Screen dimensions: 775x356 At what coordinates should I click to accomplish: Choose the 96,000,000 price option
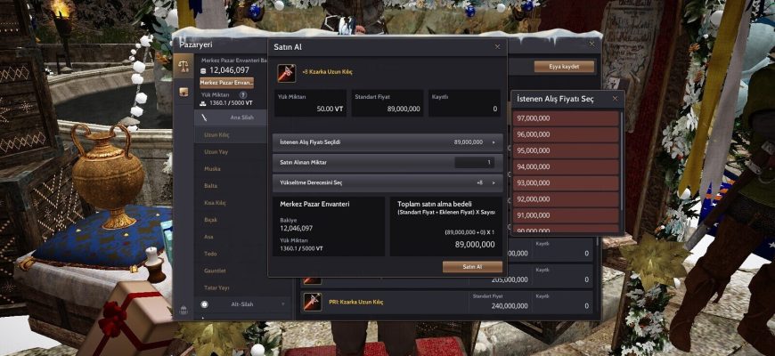[x=566, y=134]
